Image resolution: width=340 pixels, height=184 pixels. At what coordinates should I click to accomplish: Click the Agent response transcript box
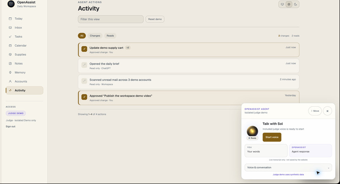pos(310,150)
